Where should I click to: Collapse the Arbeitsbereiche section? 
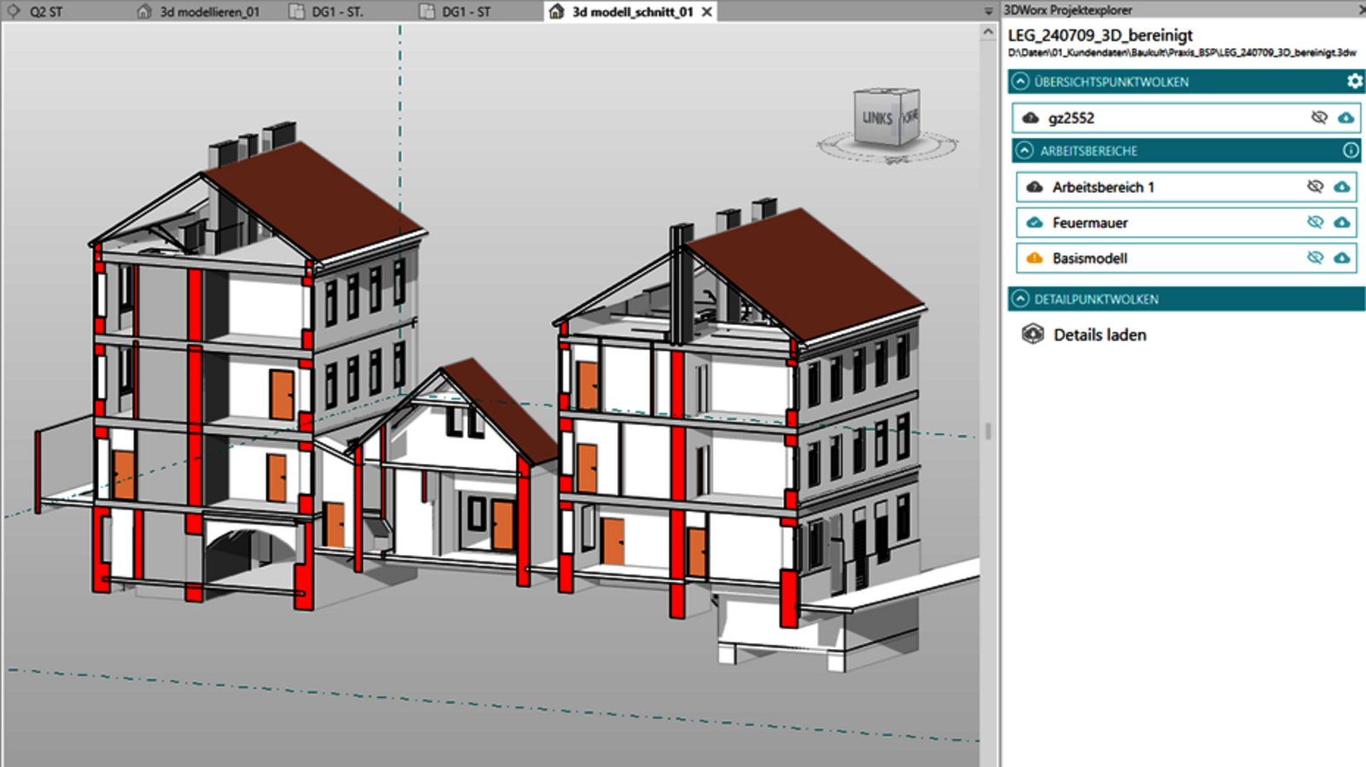point(1024,151)
